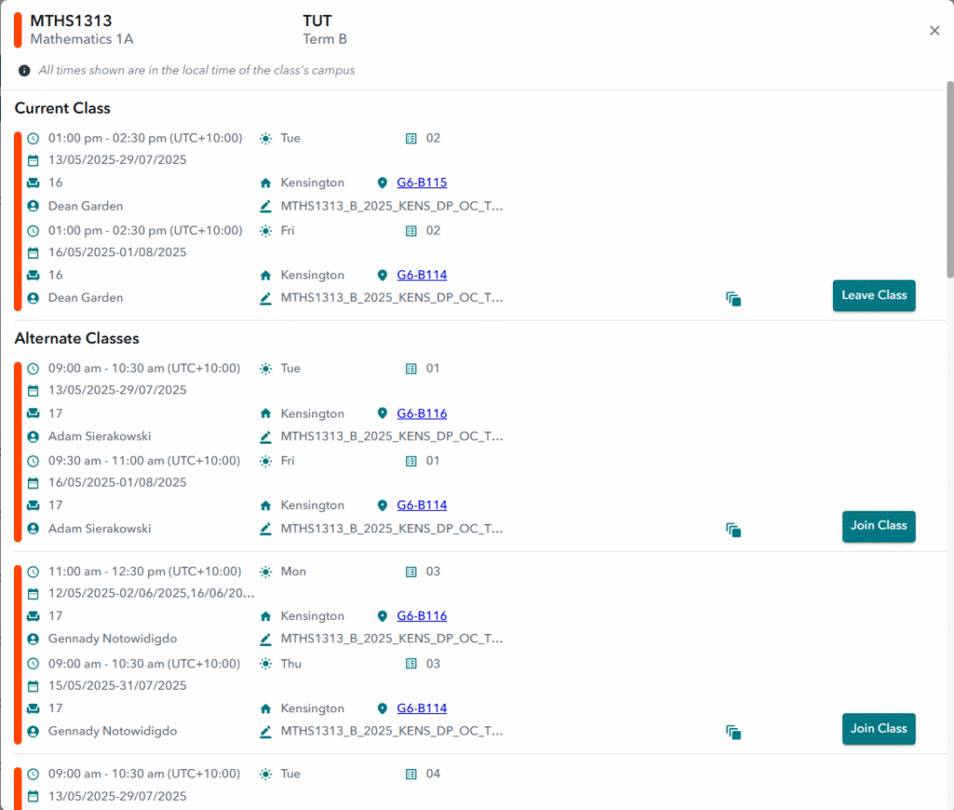
Task: Click location pin icon next to G6-B115
Action: (382, 183)
